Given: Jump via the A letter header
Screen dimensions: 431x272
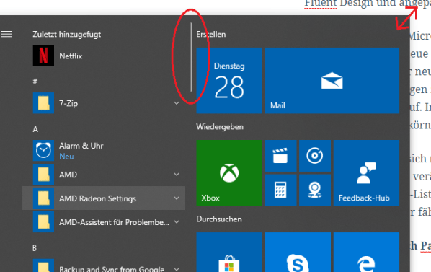Looking at the screenshot, I should pyautogui.click(x=35, y=129).
